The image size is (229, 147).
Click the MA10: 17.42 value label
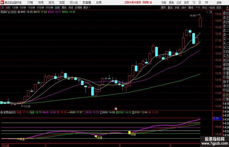pyautogui.click(x=40, y=12)
